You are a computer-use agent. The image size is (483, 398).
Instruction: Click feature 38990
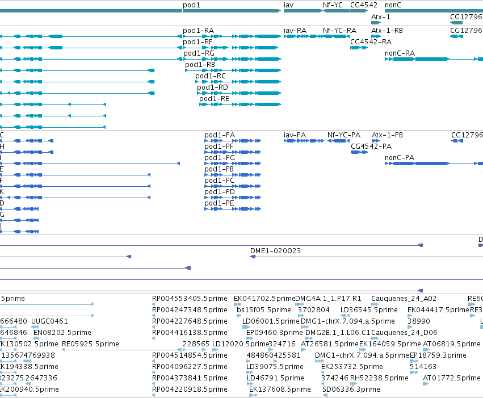[x=419, y=321]
